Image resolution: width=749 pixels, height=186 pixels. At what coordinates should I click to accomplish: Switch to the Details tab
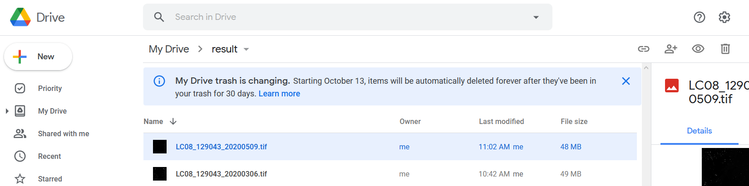(x=699, y=131)
